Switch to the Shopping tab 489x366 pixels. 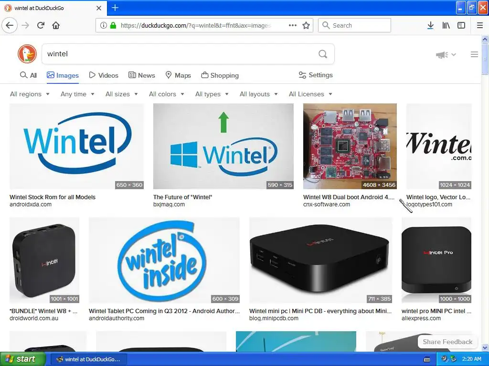click(220, 75)
